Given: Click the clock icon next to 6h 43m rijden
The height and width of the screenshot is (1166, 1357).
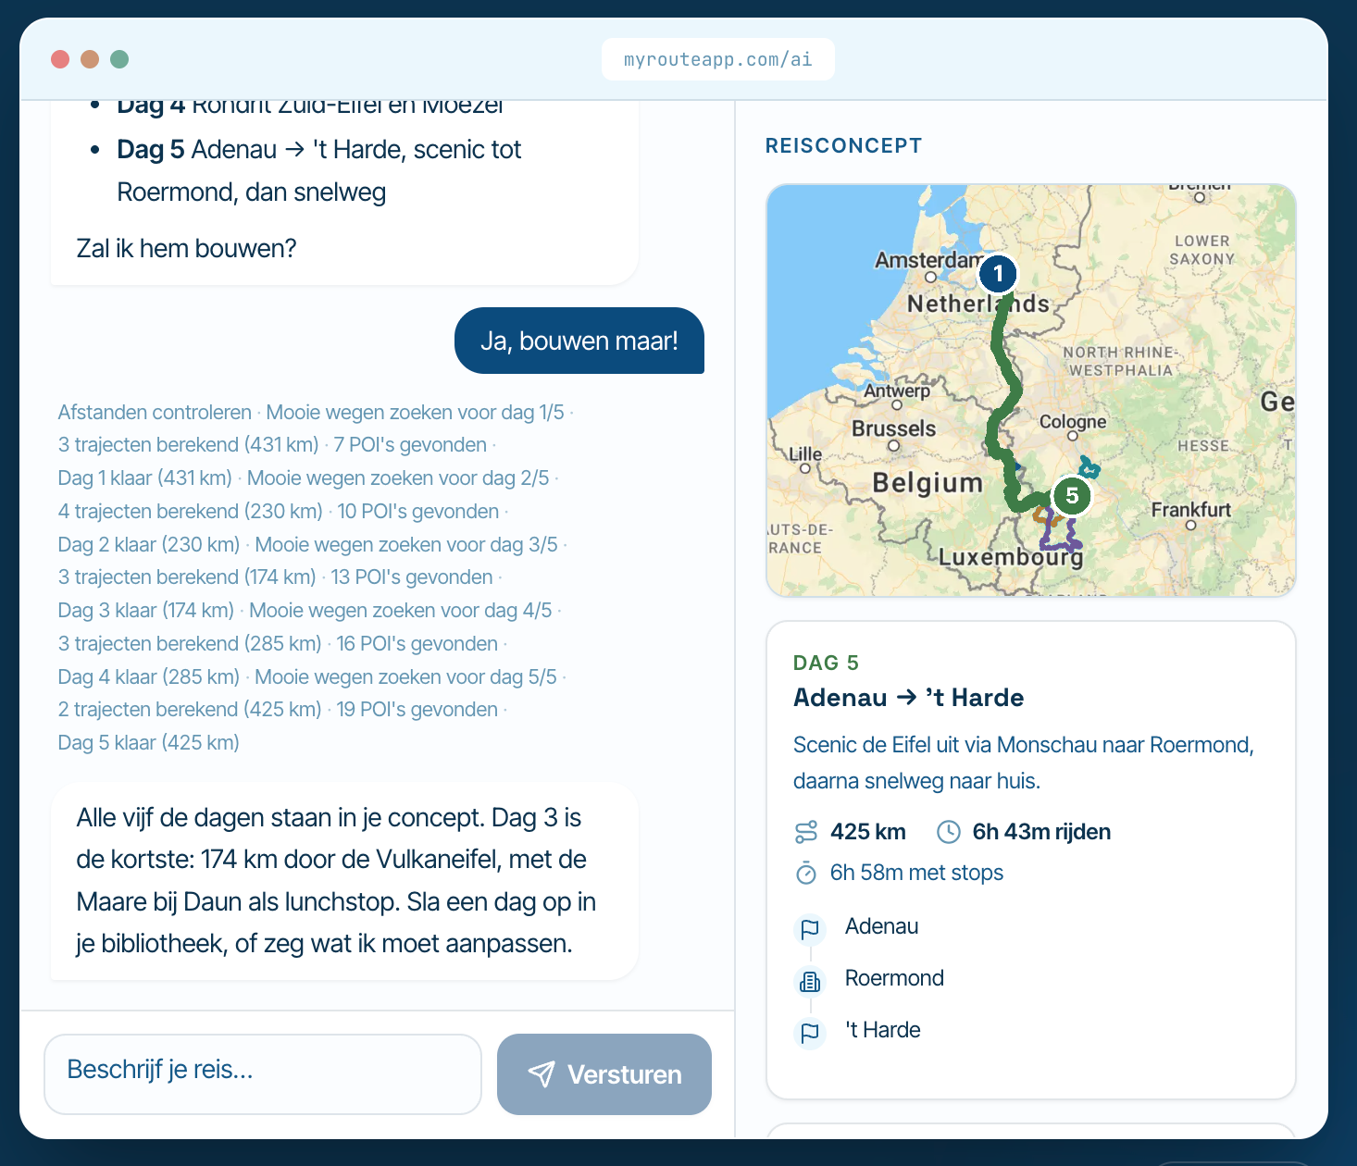Looking at the screenshot, I should coord(949,832).
